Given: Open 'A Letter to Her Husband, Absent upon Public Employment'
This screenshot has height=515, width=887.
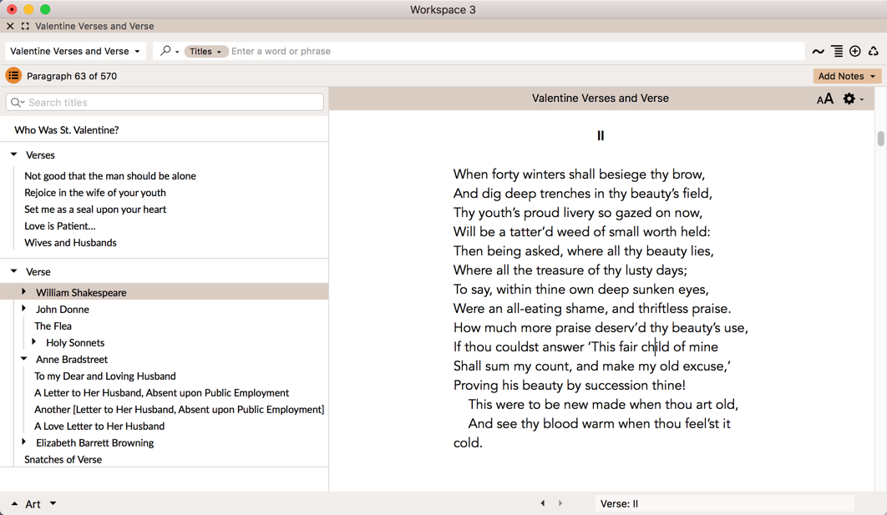Looking at the screenshot, I should (x=161, y=393).
